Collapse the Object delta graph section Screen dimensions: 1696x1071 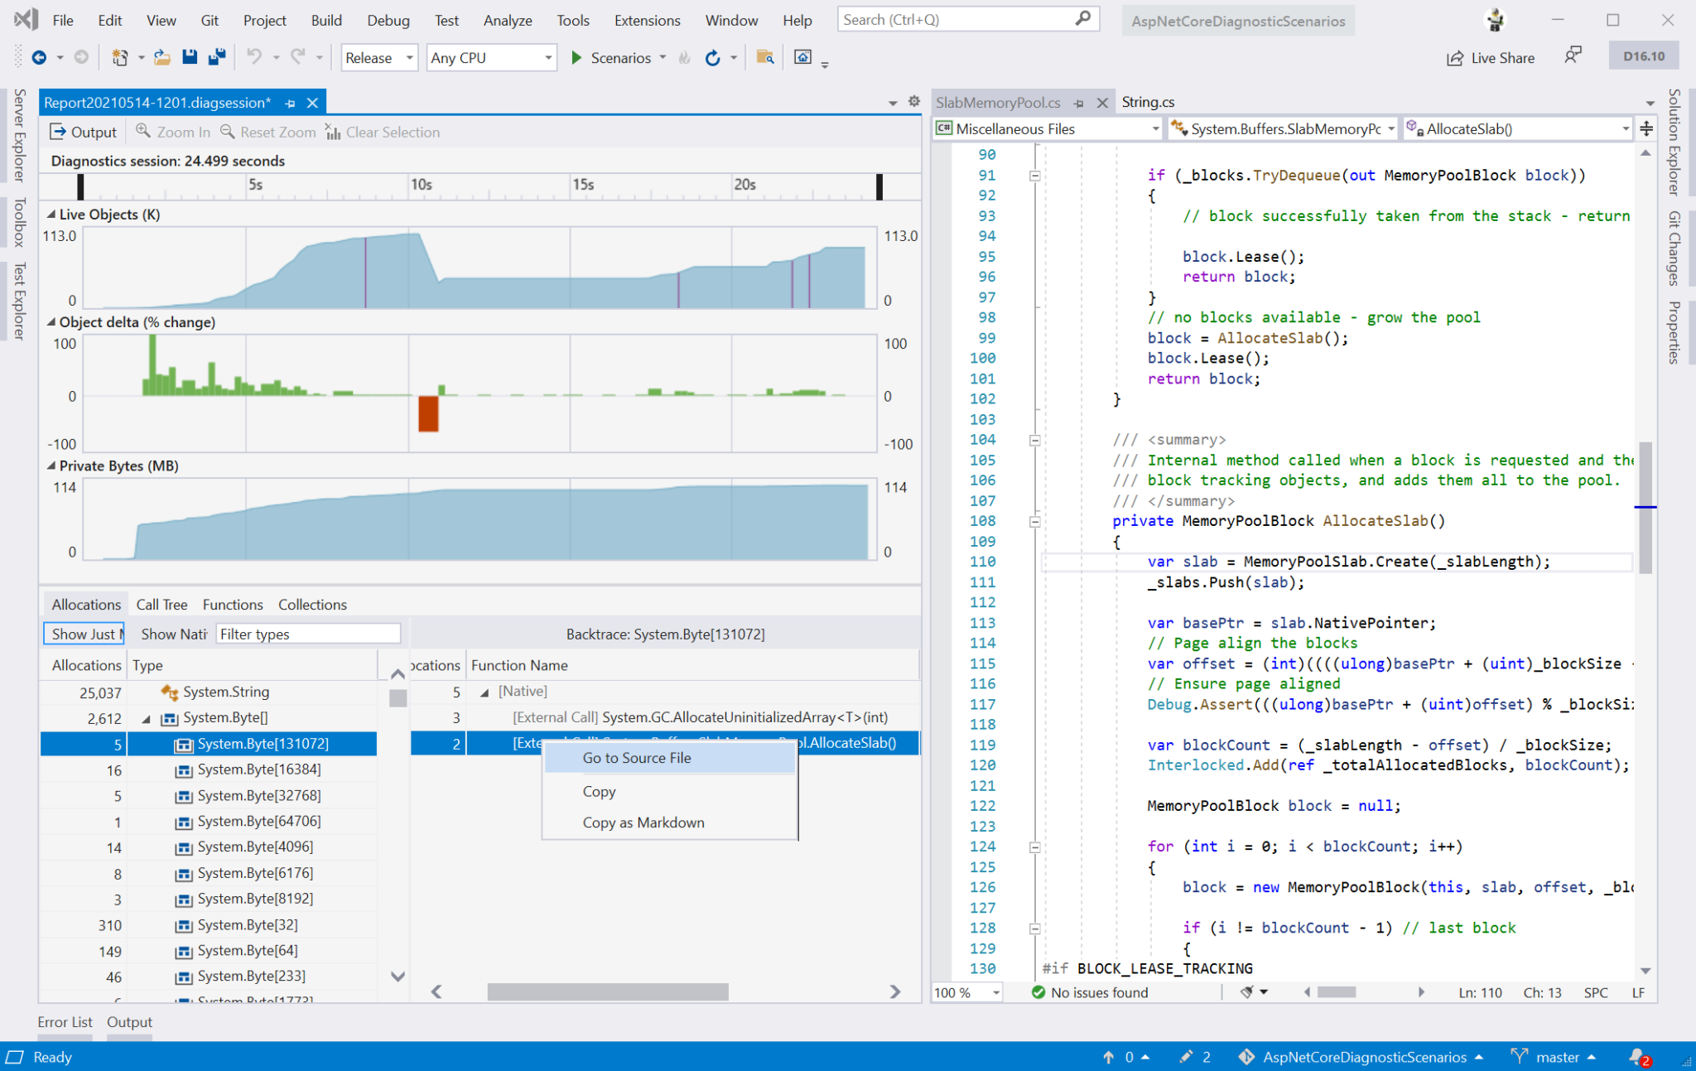coord(51,321)
